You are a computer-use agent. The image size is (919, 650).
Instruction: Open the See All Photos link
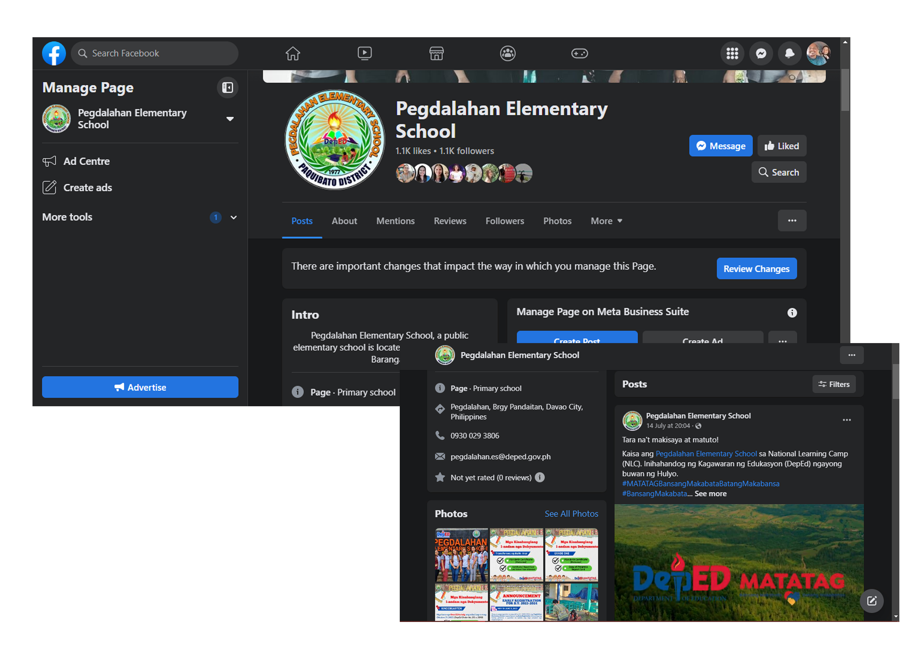571,514
